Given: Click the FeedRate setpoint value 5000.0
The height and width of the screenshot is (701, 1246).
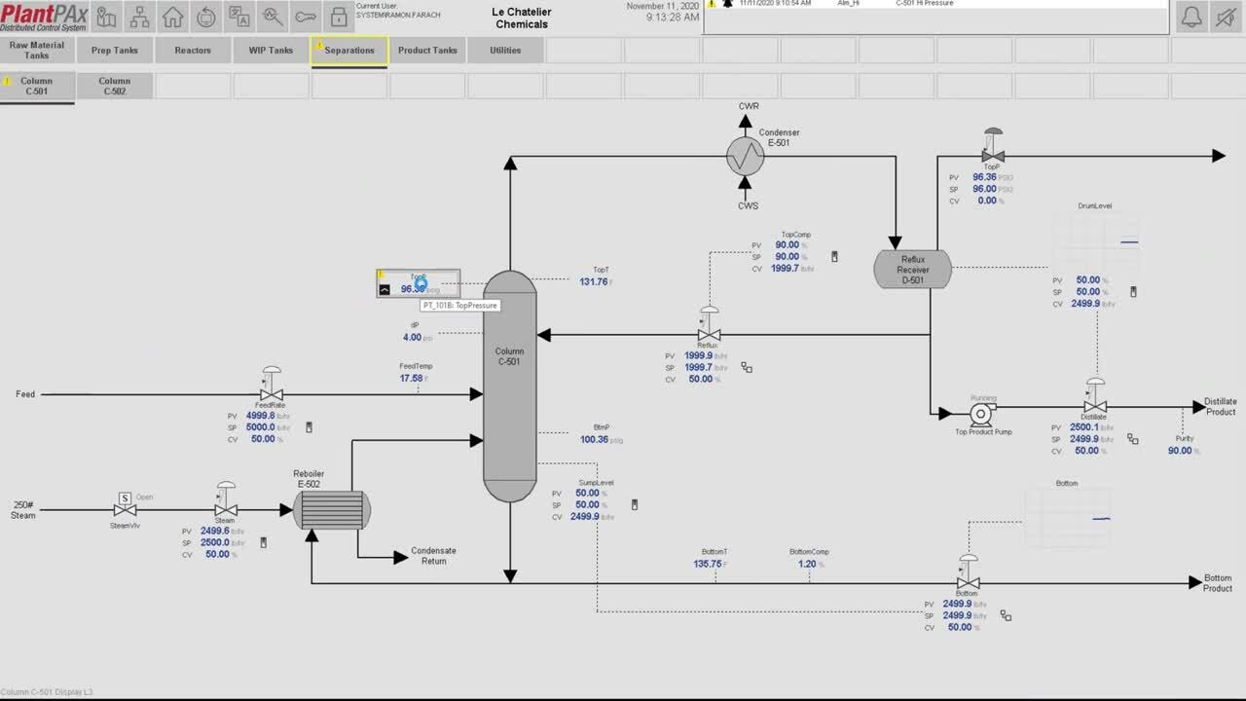Looking at the screenshot, I should [260, 427].
